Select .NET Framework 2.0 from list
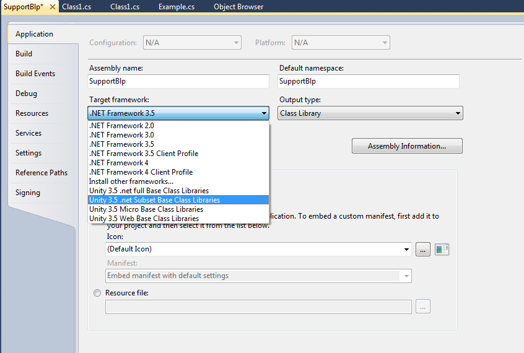Screen dimensions: 524x353 click(121, 126)
